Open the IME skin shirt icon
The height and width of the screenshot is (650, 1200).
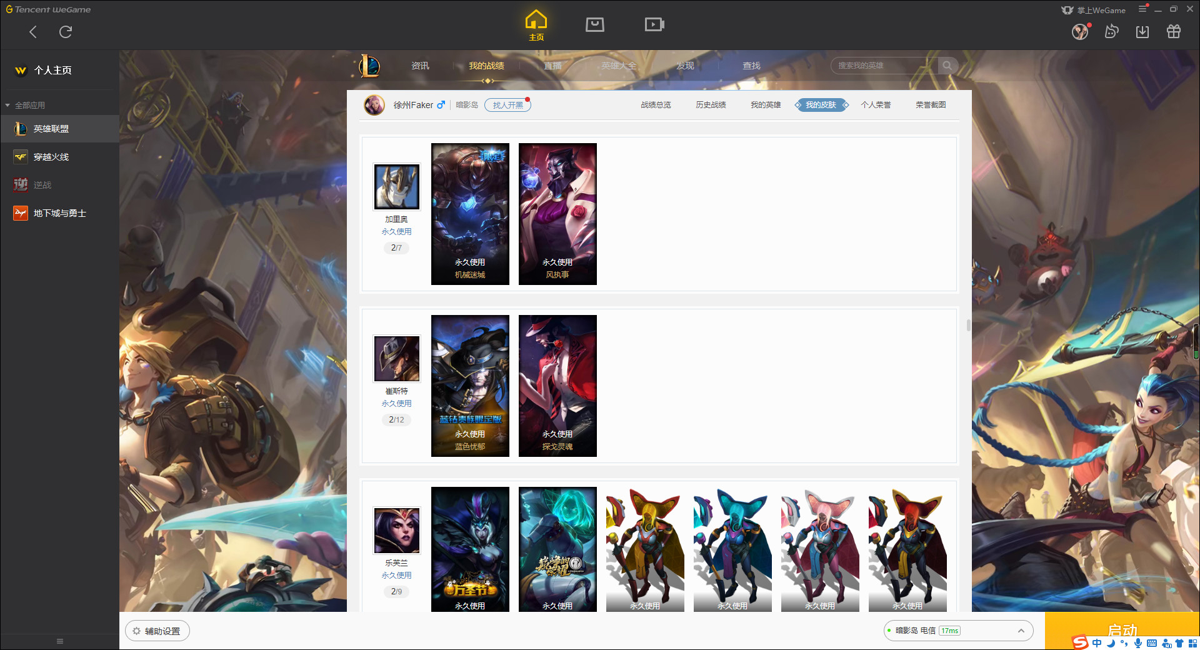[1179, 643]
